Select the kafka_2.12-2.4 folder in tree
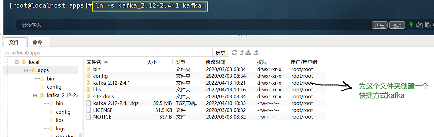Viewport: 434px width, 137px height. coord(62,95)
